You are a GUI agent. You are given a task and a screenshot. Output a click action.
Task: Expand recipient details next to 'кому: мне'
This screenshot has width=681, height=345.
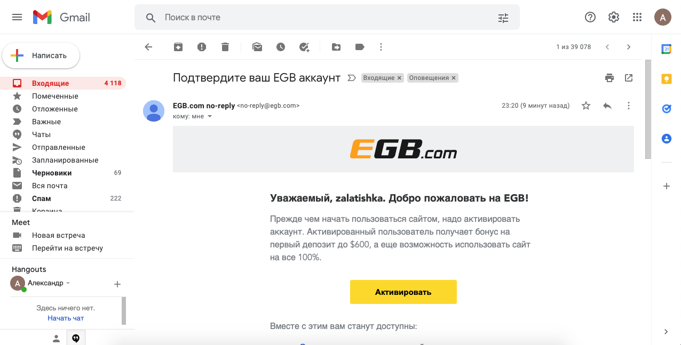click(x=210, y=116)
